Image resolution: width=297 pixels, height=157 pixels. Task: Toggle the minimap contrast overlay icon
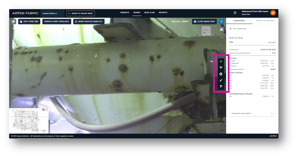pos(43,110)
